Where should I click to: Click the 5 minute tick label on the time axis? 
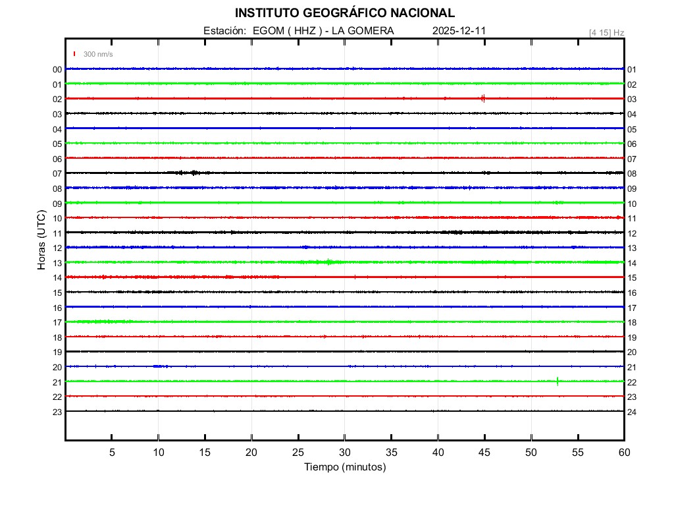(112, 453)
